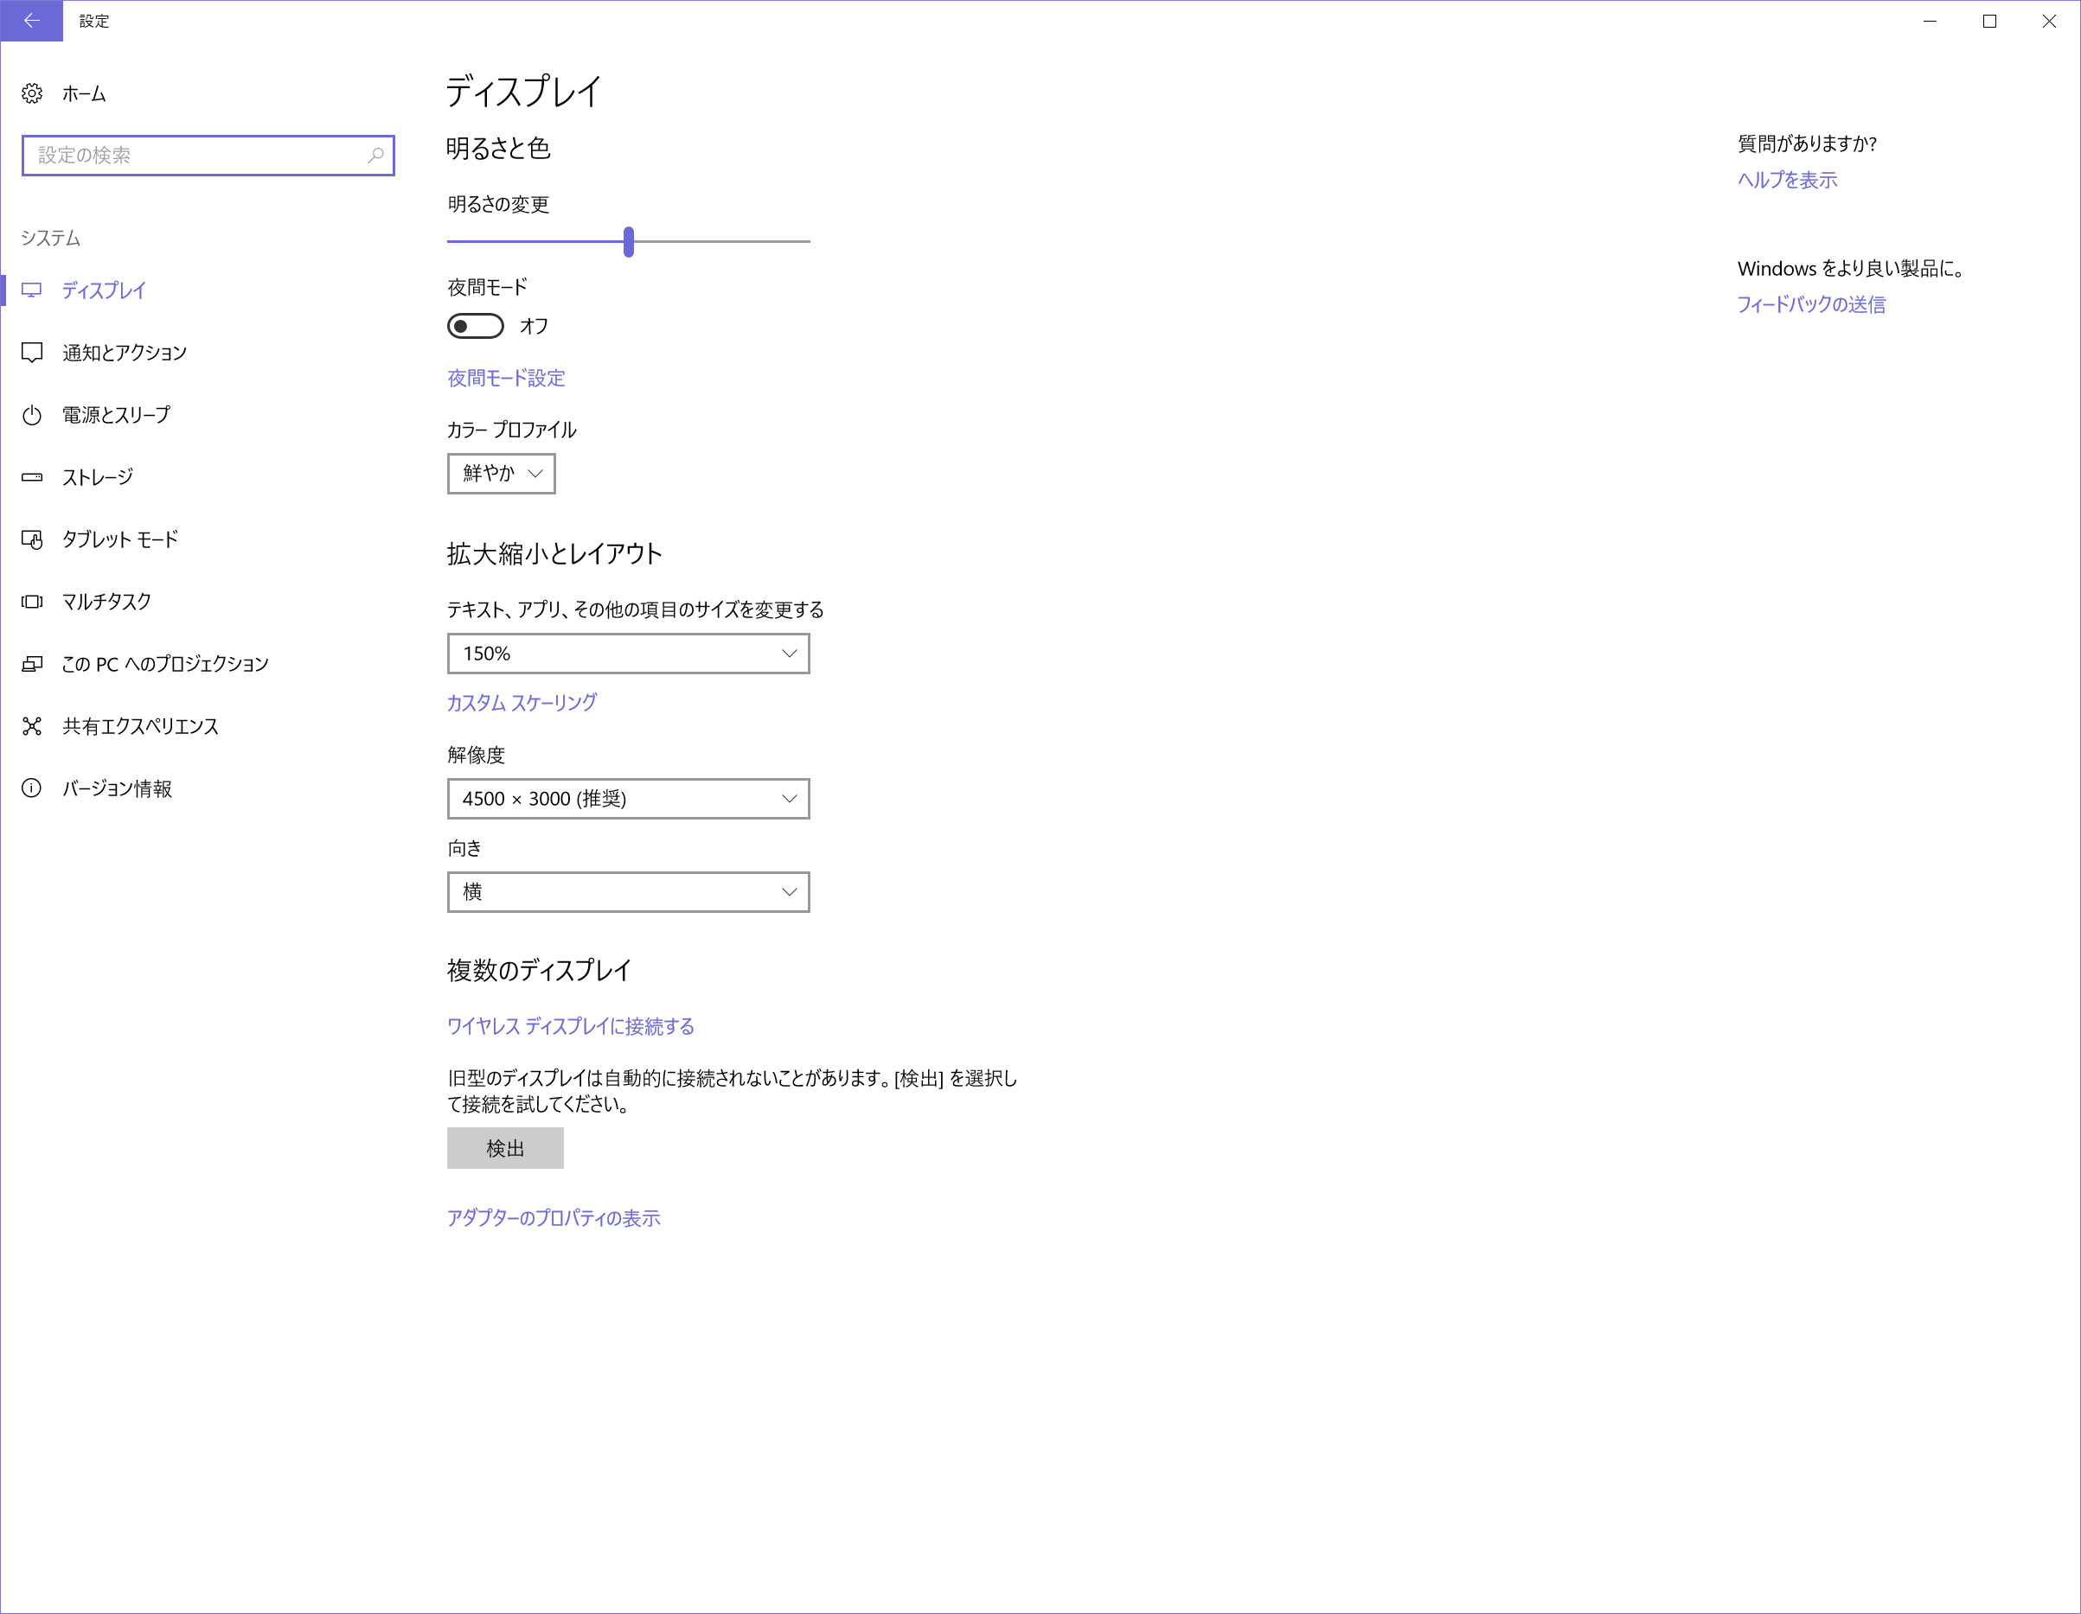2081x1614 pixels.
Task: Click the フィードバックの送信 link
Action: click(x=1811, y=304)
